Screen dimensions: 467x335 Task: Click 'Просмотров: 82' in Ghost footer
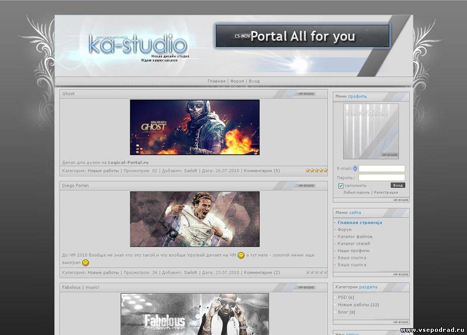pyautogui.click(x=140, y=171)
